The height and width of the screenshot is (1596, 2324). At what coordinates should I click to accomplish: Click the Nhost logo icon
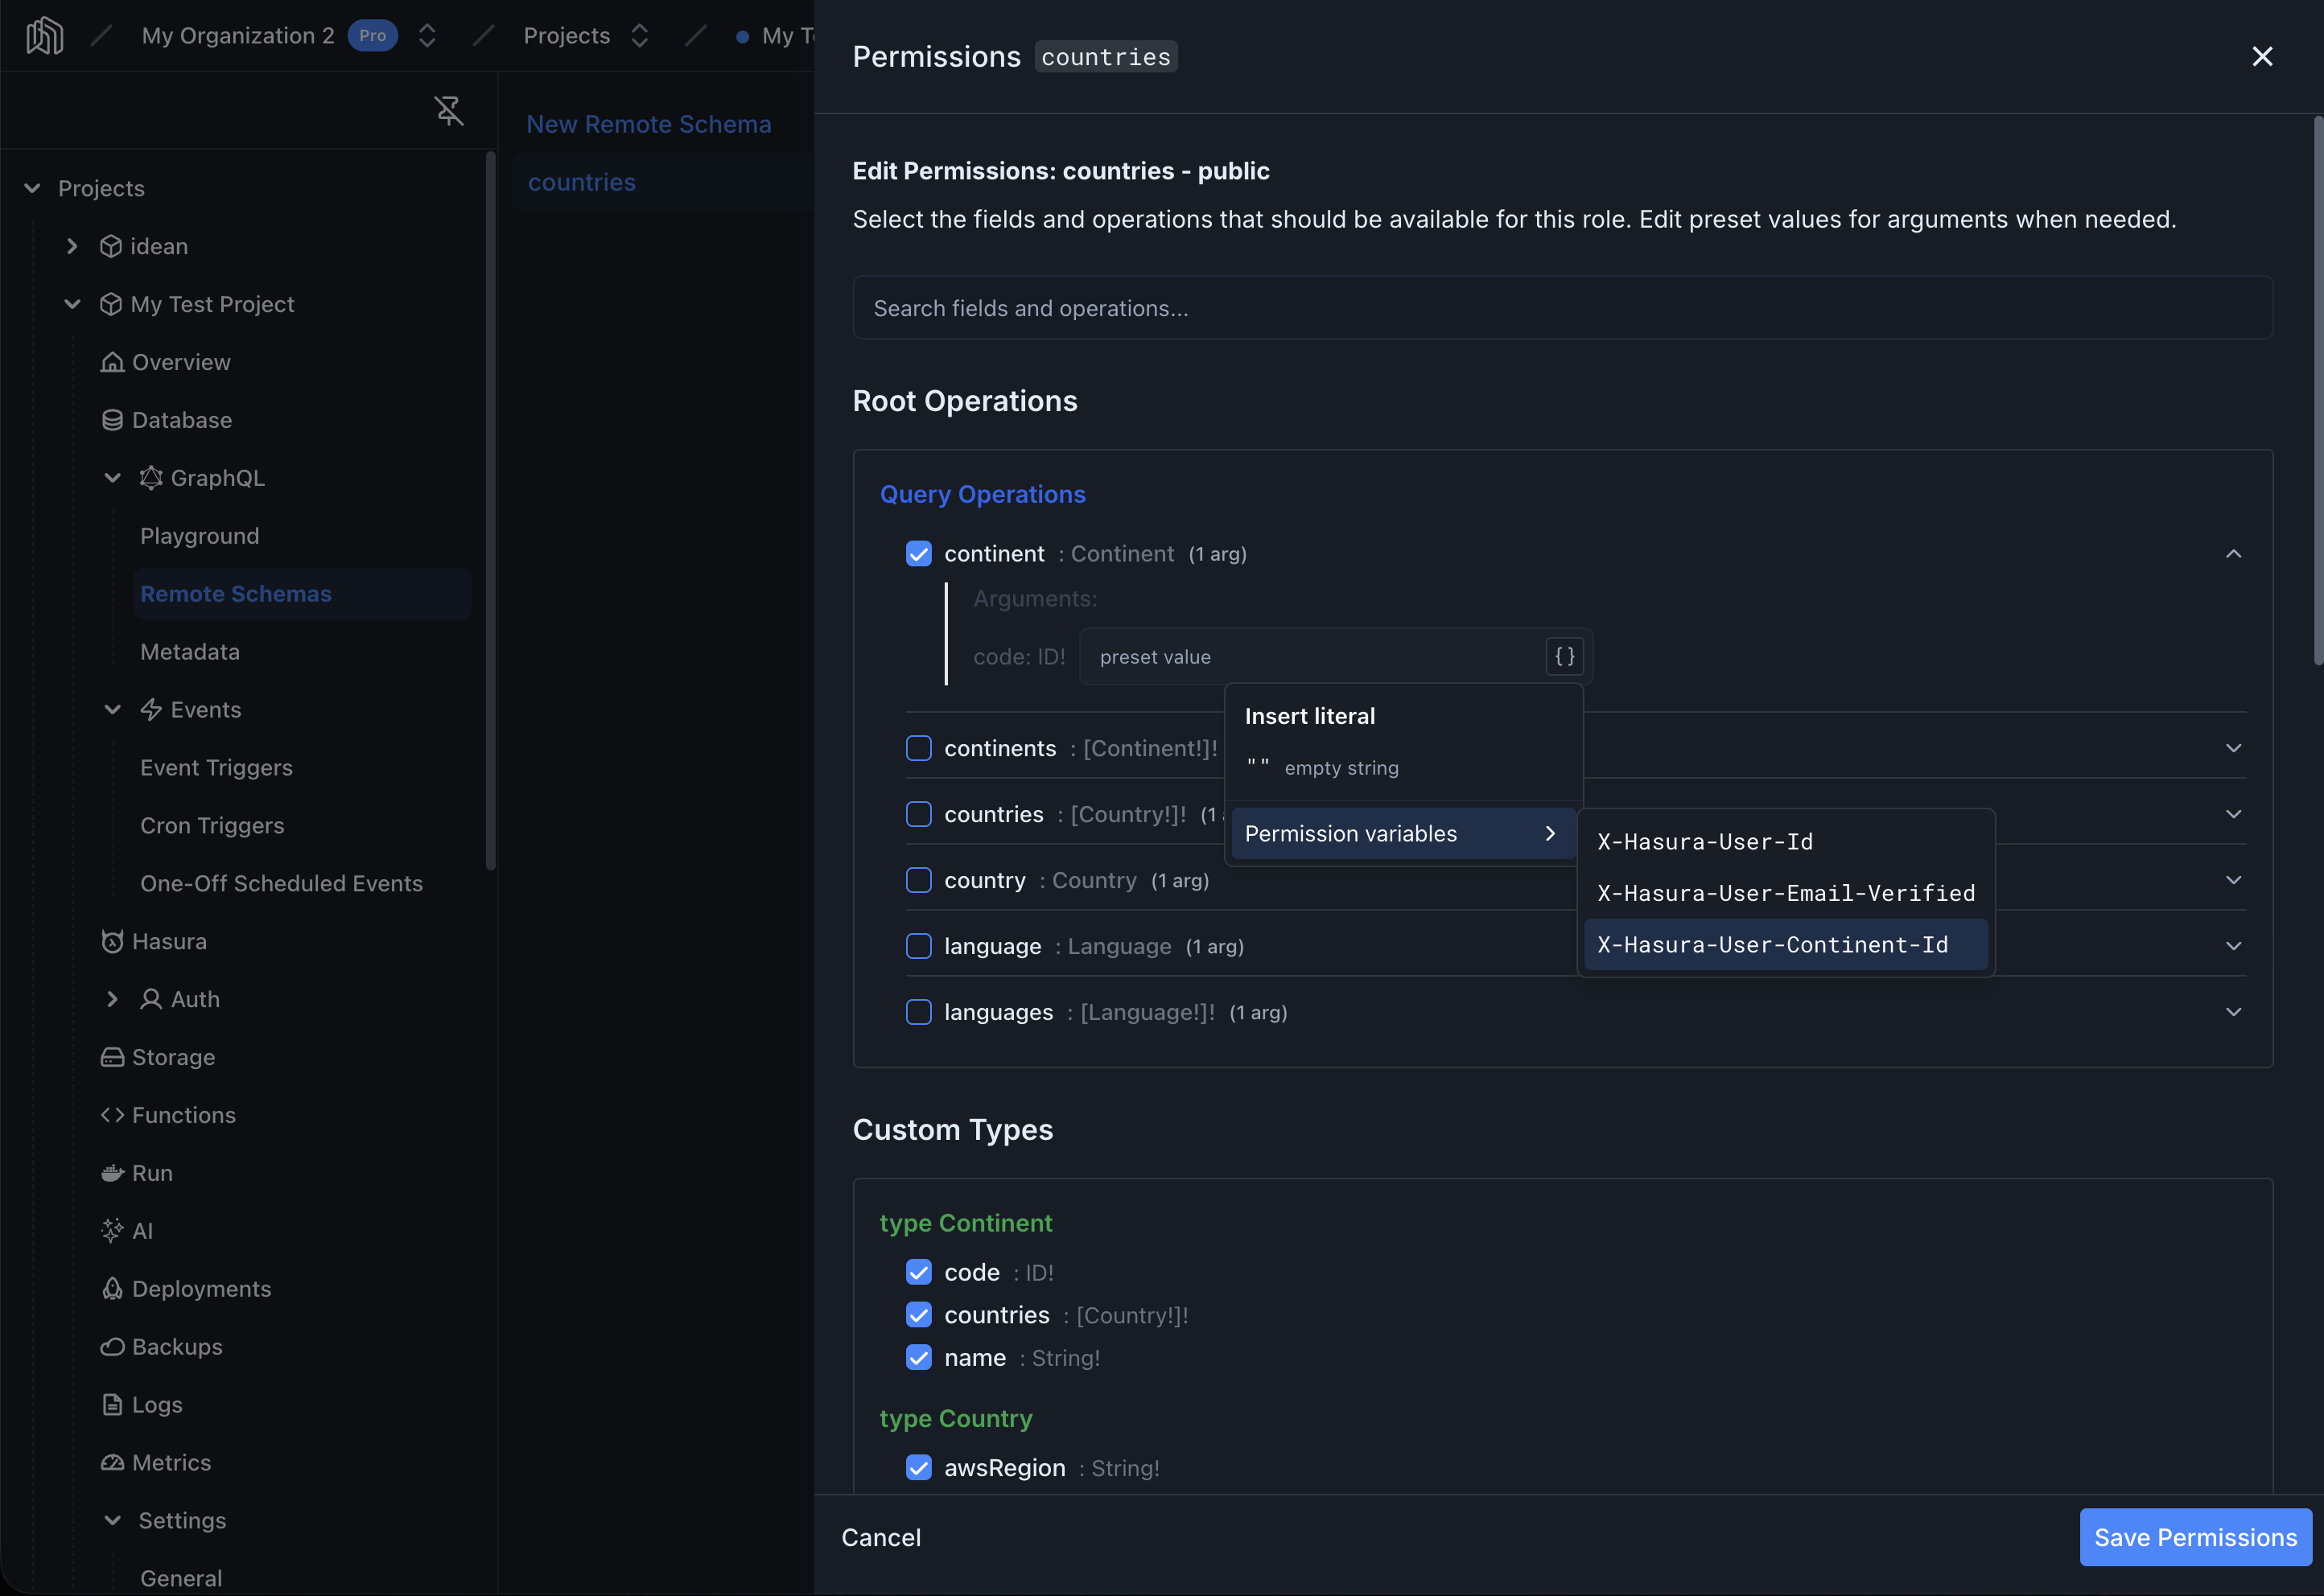[x=45, y=36]
